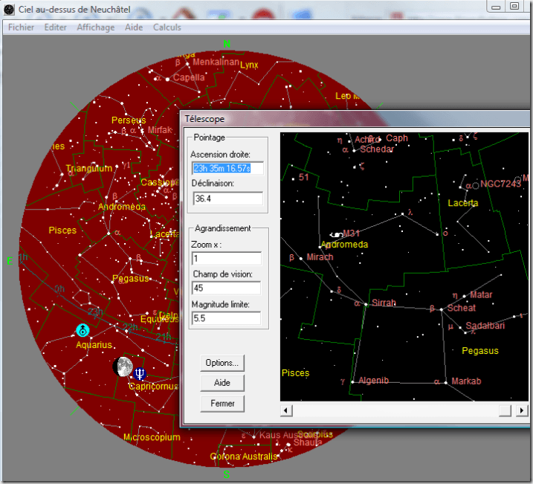
Task: Click the horizontal scrollbar thumb in telescope view
Action: point(505,410)
